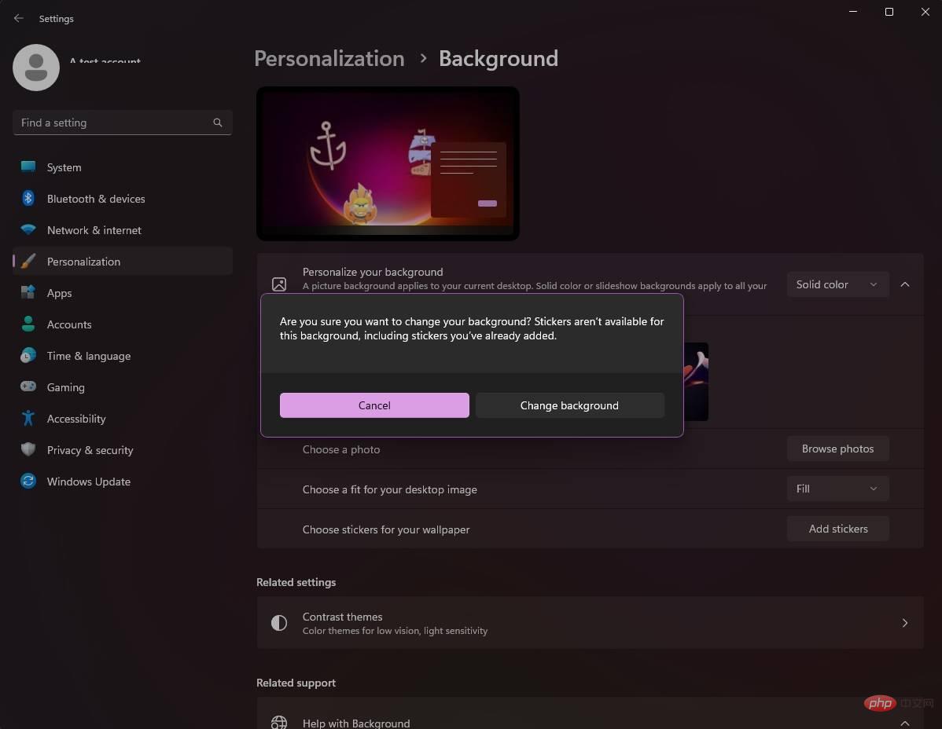Screen dimensions: 942x729
Task: Select the recent image thumbnail behind the dialog
Action: 697,382
